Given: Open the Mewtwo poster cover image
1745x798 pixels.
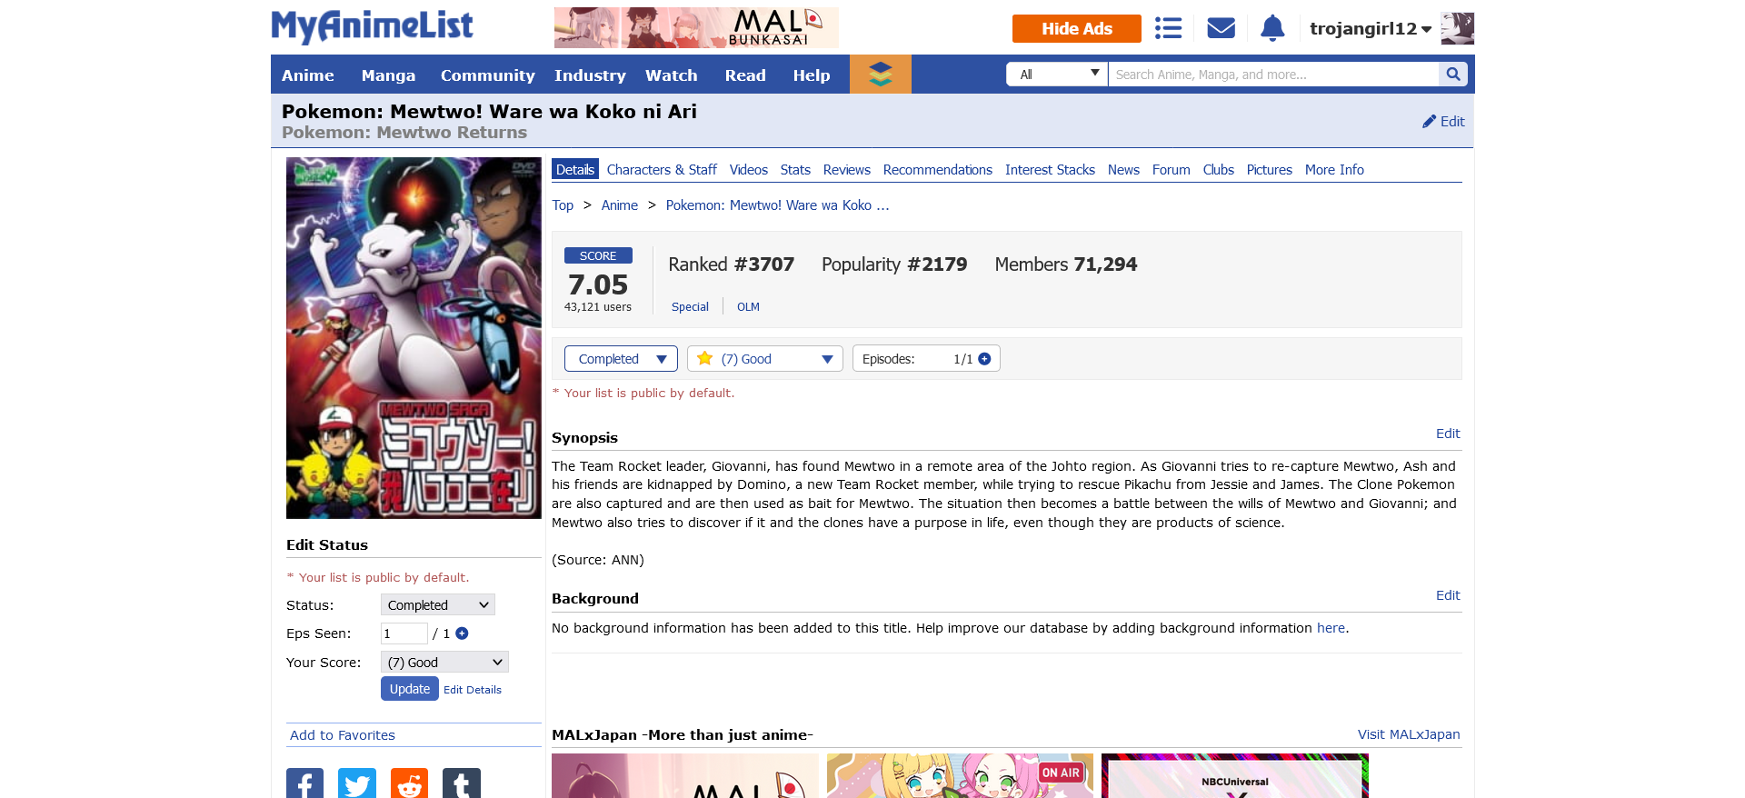Looking at the screenshot, I should pyautogui.click(x=414, y=338).
